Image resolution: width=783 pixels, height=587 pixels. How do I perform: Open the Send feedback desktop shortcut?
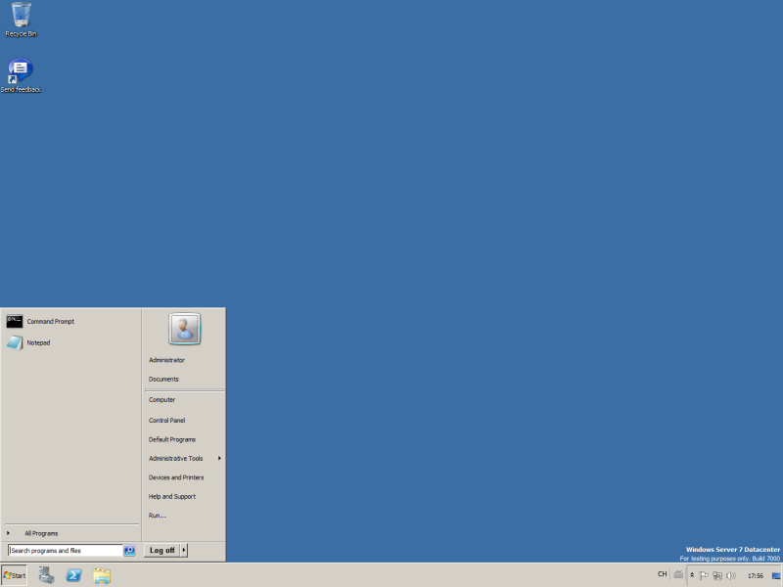[21, 76]
